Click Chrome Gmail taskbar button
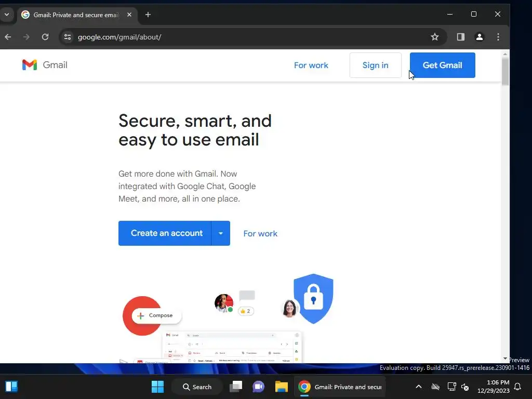Image resolution: width=532 pixels, height=399 pixels. (x=340, y=387)
